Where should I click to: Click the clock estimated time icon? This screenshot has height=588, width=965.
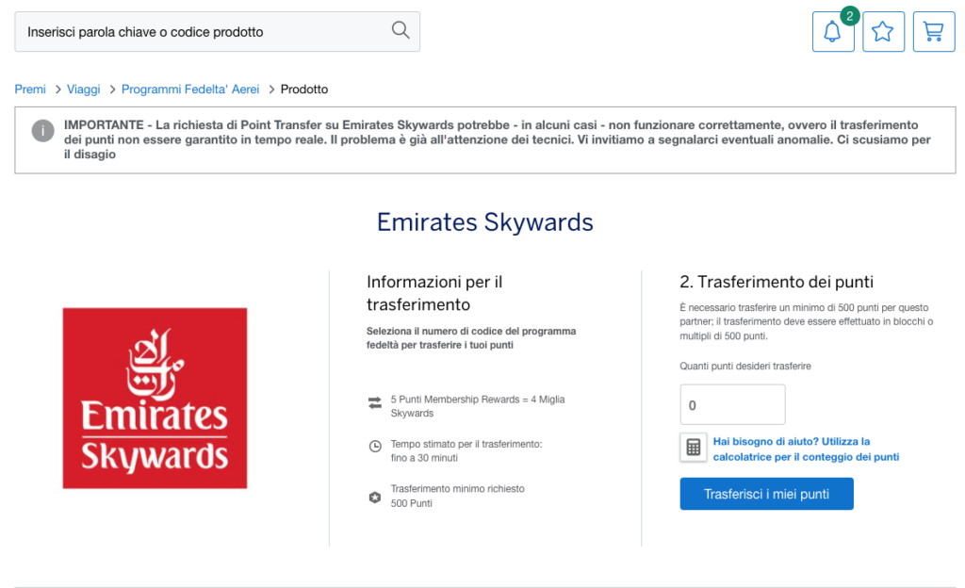pyautogui.click(x=375, y=447)
